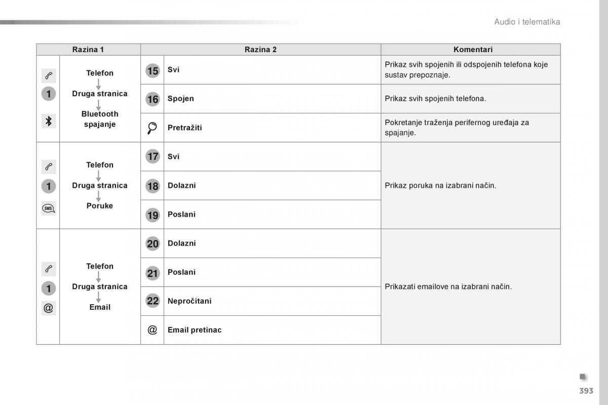Click the Audio i telematika page heading
Viewport: 608px width, 405px height.
(x=527, y=22)
